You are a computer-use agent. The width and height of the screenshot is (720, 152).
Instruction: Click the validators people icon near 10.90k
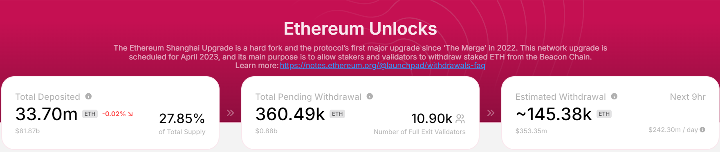(x=460, y=119)
